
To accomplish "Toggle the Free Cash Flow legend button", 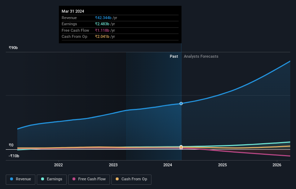I will 89,179.
